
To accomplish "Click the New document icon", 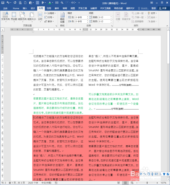I will coord(25,3).
